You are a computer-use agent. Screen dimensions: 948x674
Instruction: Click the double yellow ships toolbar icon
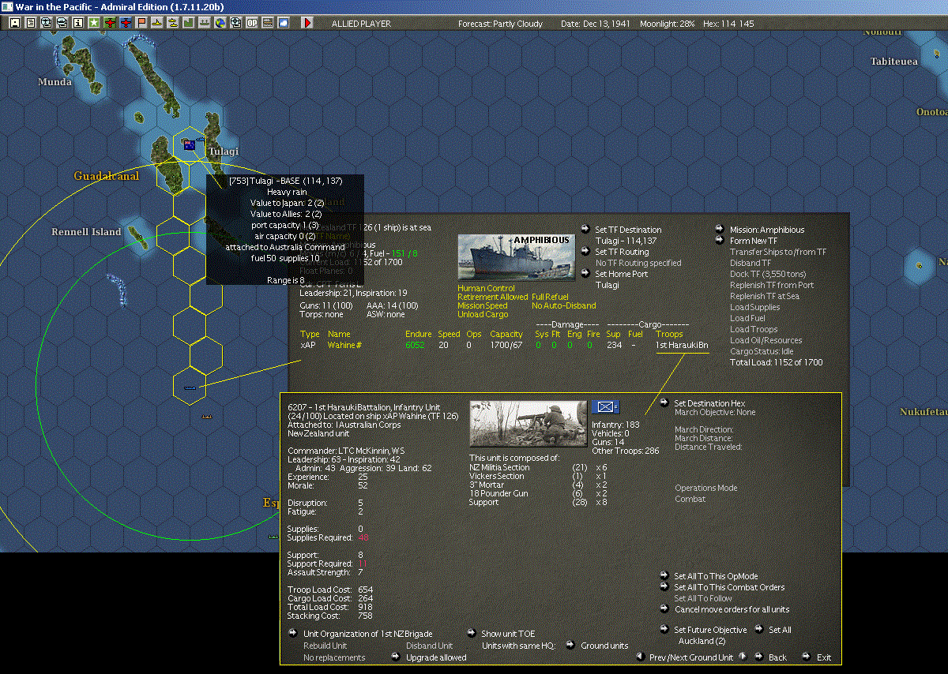point(172,23)
